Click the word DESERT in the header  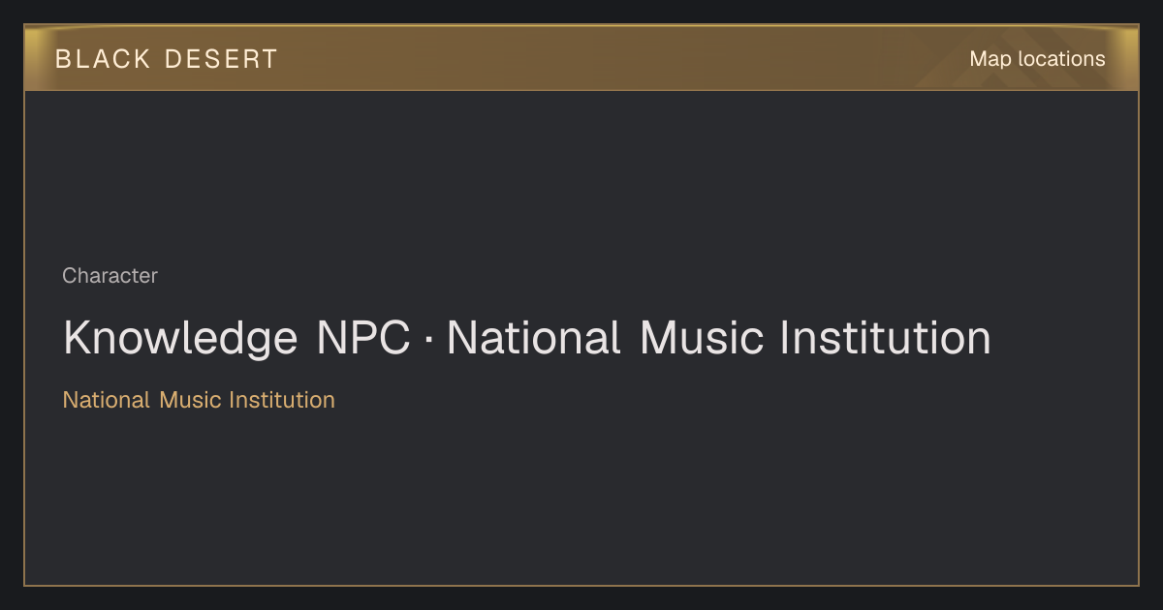coord(222,59)
